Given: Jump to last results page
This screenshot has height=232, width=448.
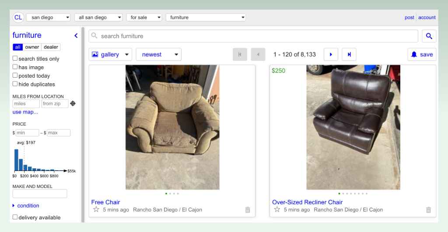Looking at the screenshot, I should (x=349, y=55).
